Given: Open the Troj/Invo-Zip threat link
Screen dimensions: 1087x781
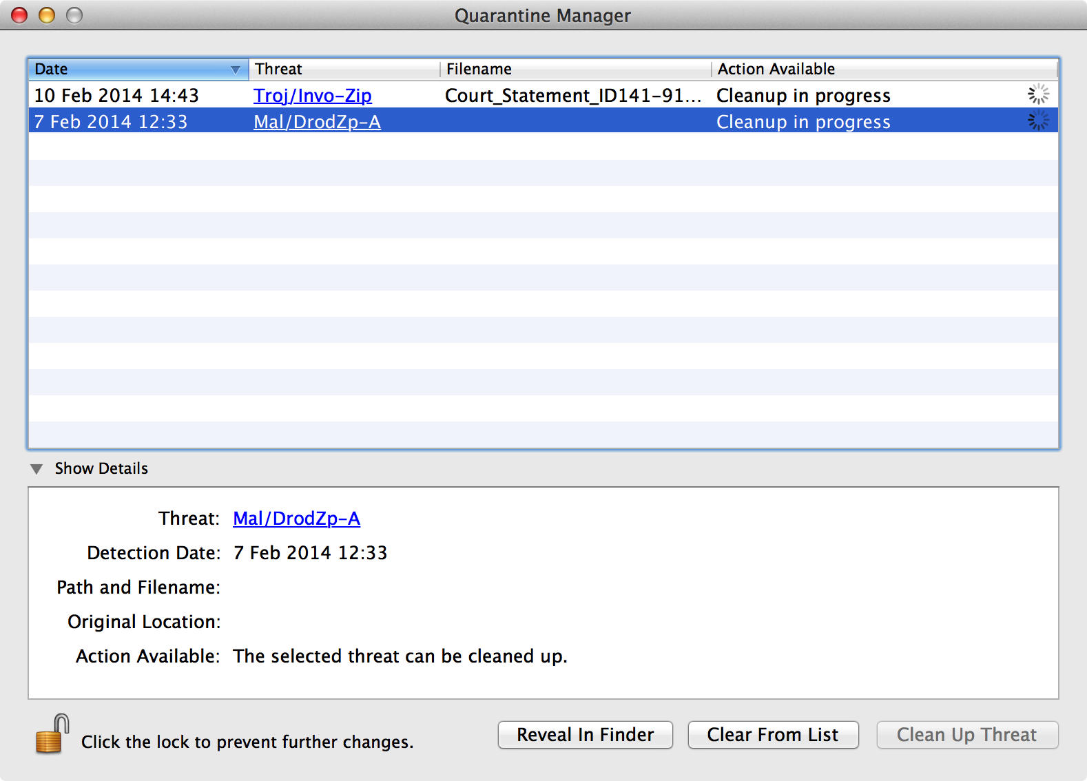Looking at the screenshot, I should point(313,95).
